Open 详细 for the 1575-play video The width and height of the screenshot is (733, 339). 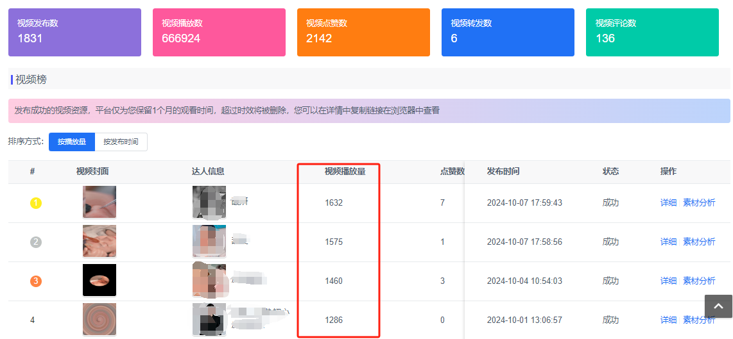668,242
